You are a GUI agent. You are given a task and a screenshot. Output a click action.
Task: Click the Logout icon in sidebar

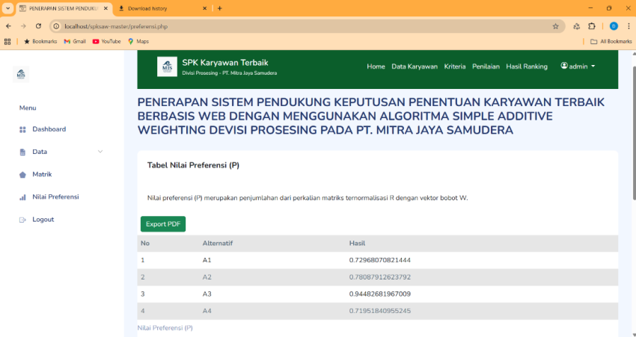[x=22, y=220]
